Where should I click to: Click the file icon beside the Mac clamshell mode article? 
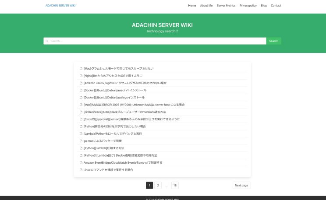81,68
